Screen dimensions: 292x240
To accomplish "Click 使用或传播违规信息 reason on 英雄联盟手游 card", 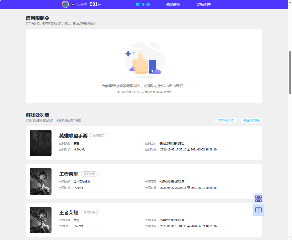I will (x=172, y=143).
